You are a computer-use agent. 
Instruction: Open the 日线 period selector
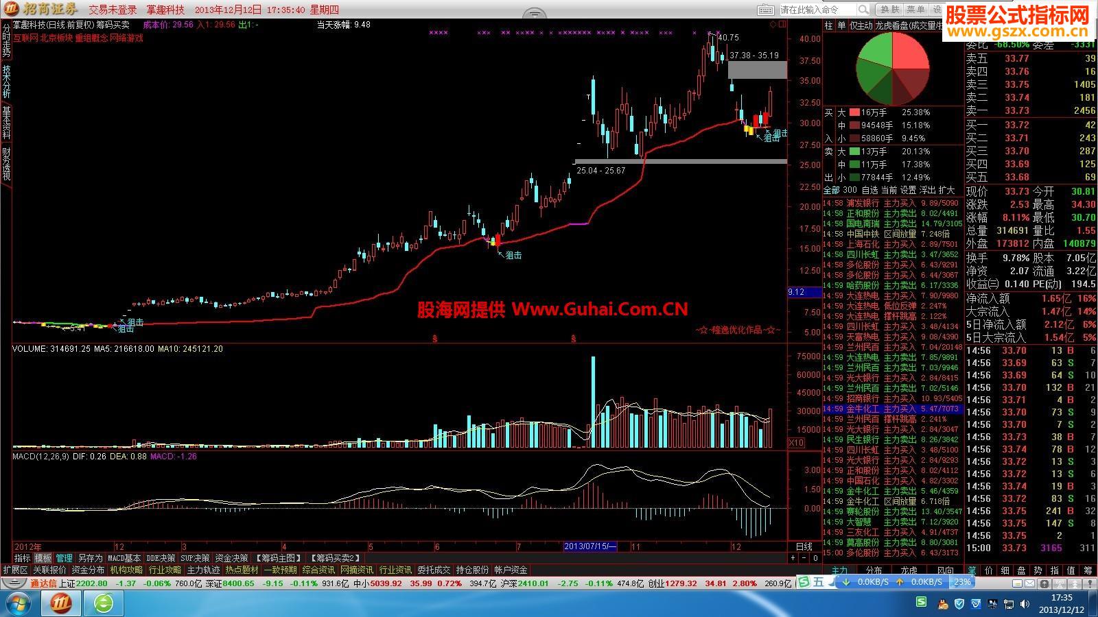pyautogui.click(x=804, y=546)
